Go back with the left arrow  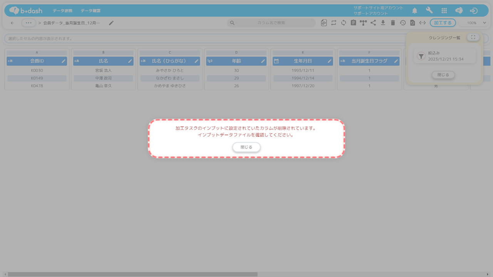coord(12,23)
